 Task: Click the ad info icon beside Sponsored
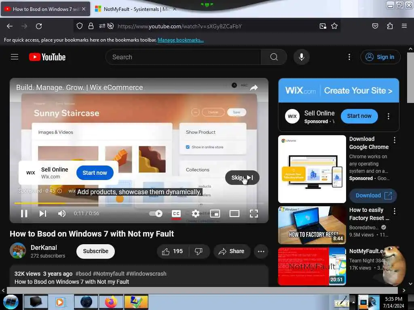point(60,191)
